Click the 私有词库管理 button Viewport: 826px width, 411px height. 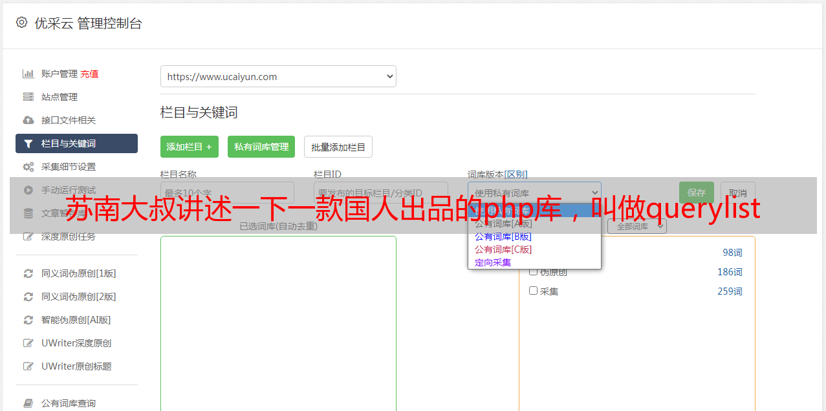(261, 147)
